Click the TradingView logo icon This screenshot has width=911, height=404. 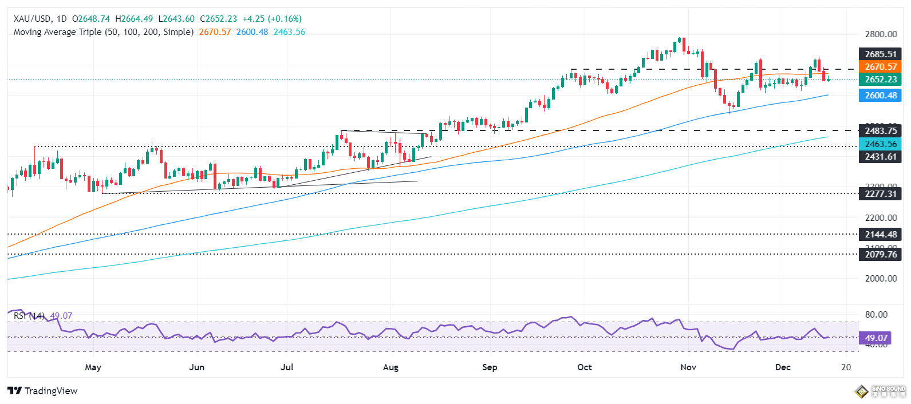pyautogui.click(x=15, y=391)
